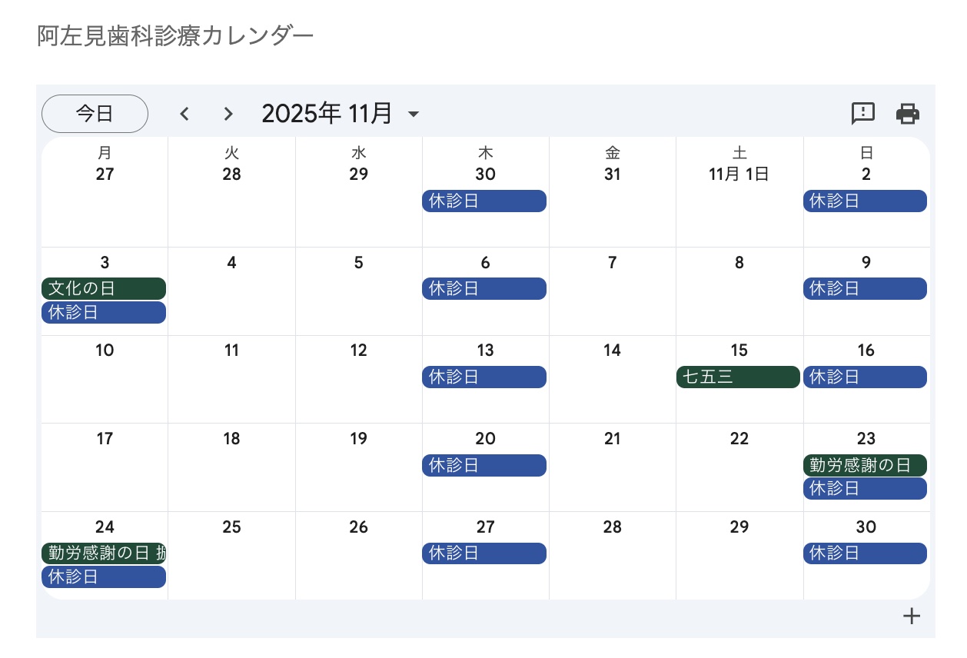The image size is (967, 658).
Task: Click the plus icon below the calendar
Action: (912, 616)
